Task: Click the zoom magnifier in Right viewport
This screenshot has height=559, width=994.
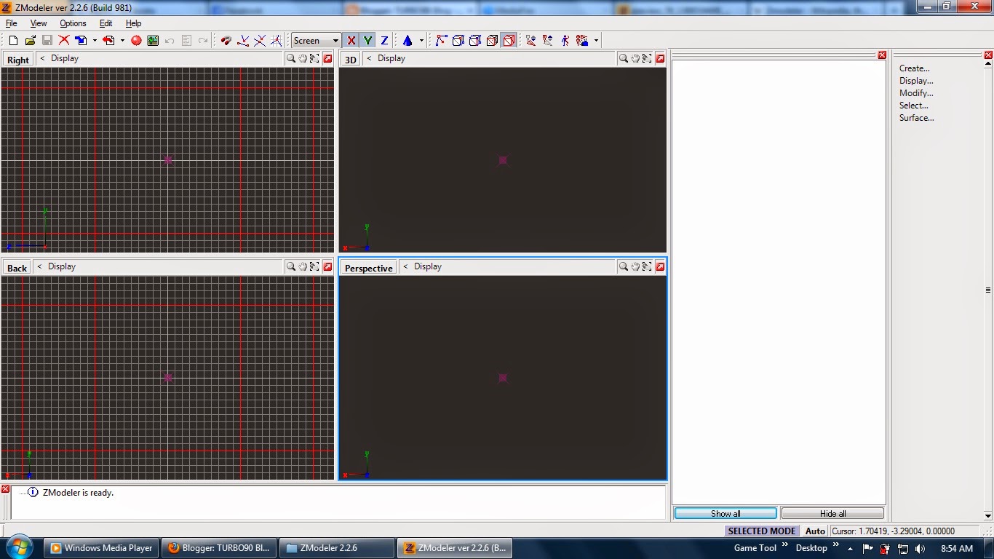Action: coord(291,58)
